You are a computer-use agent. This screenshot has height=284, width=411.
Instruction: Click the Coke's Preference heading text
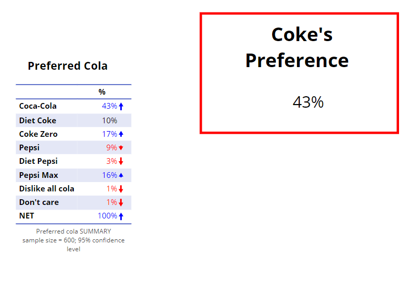[x=297, y=47]
